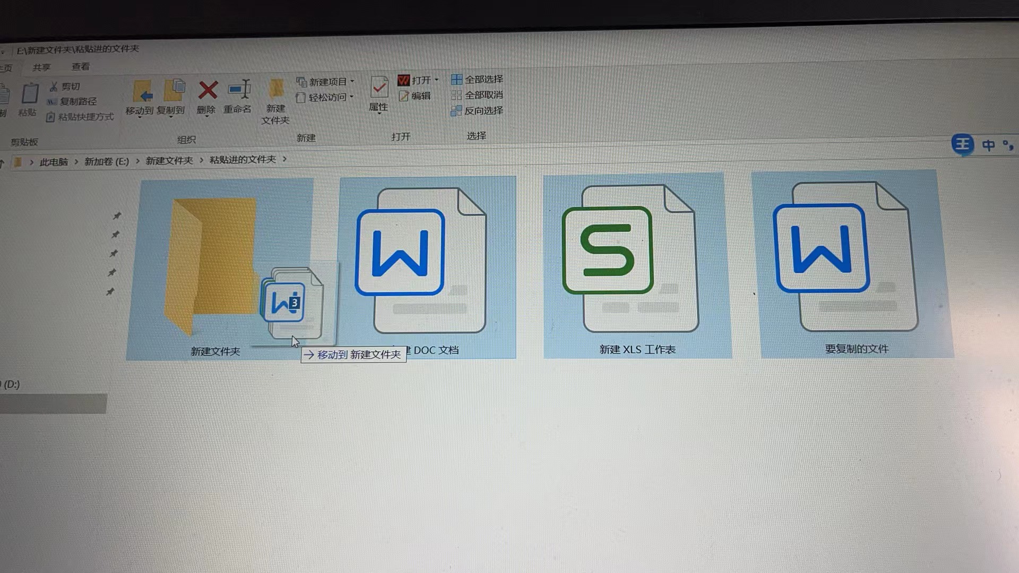
Task: Click the 要复制的文件 file name label
Action: (x=857, y=349)
